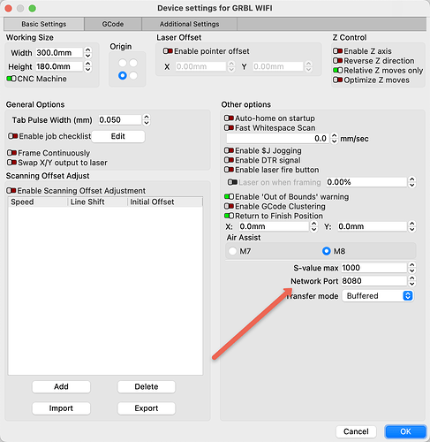Switch to the Basic Settings tab

pyautogui.click(x=44, y=24)
